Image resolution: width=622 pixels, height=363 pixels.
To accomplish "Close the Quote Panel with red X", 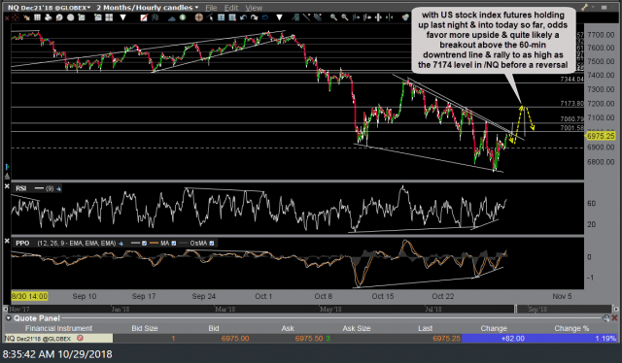I will pos(614,317).
